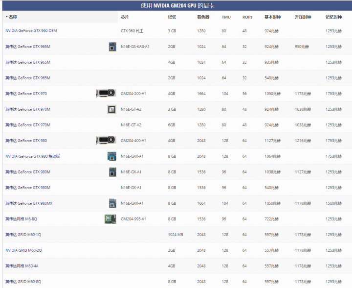Select shader count 1664 in GTX 980MX row

pos(201,203)
